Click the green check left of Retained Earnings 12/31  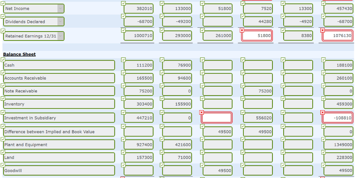tap(3, 31)
